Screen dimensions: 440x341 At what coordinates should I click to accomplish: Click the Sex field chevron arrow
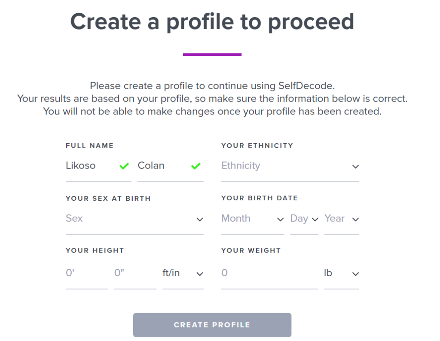coord(200,219)
